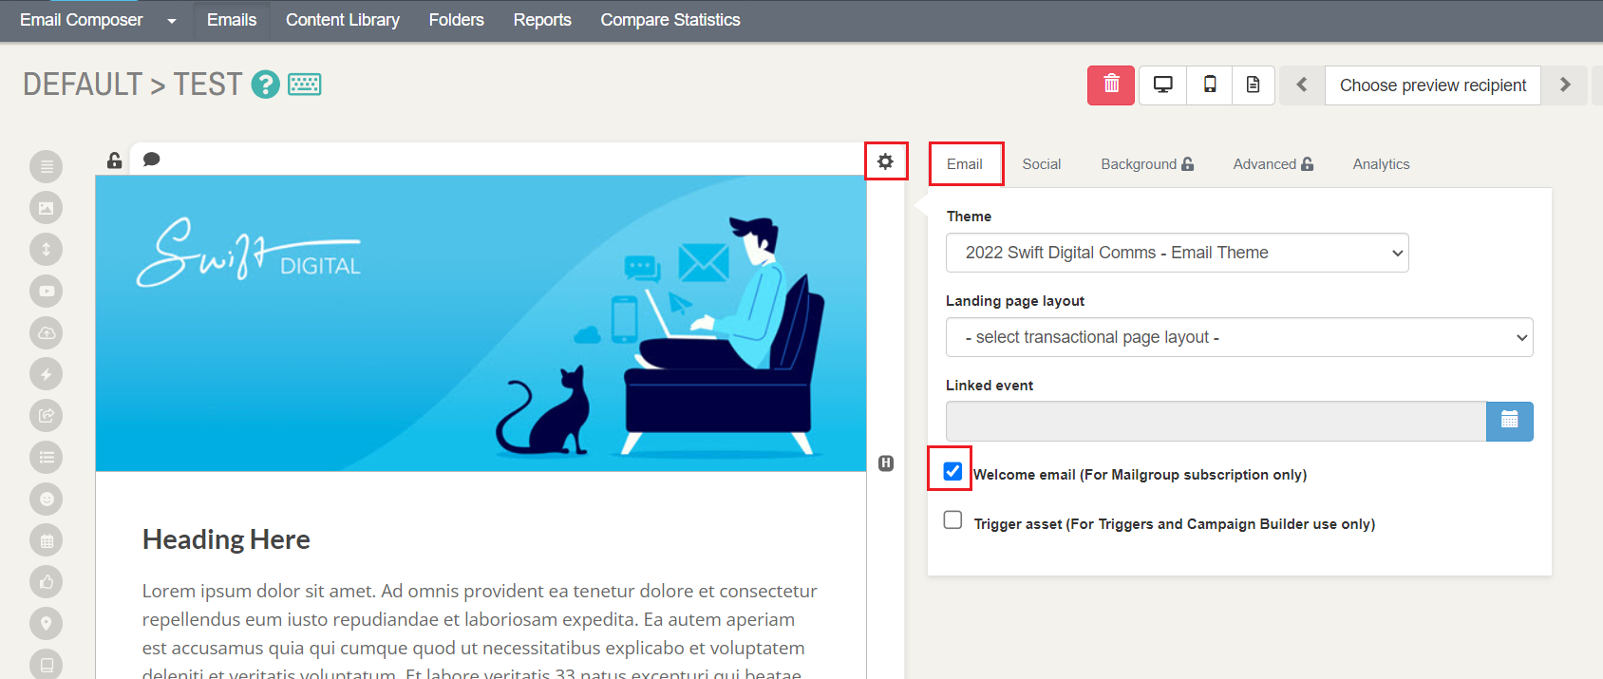This screenshot has height=679, width=1603.
Task: Add a bulleted list block
Action: pyautogui.click(x=46, y=457)
